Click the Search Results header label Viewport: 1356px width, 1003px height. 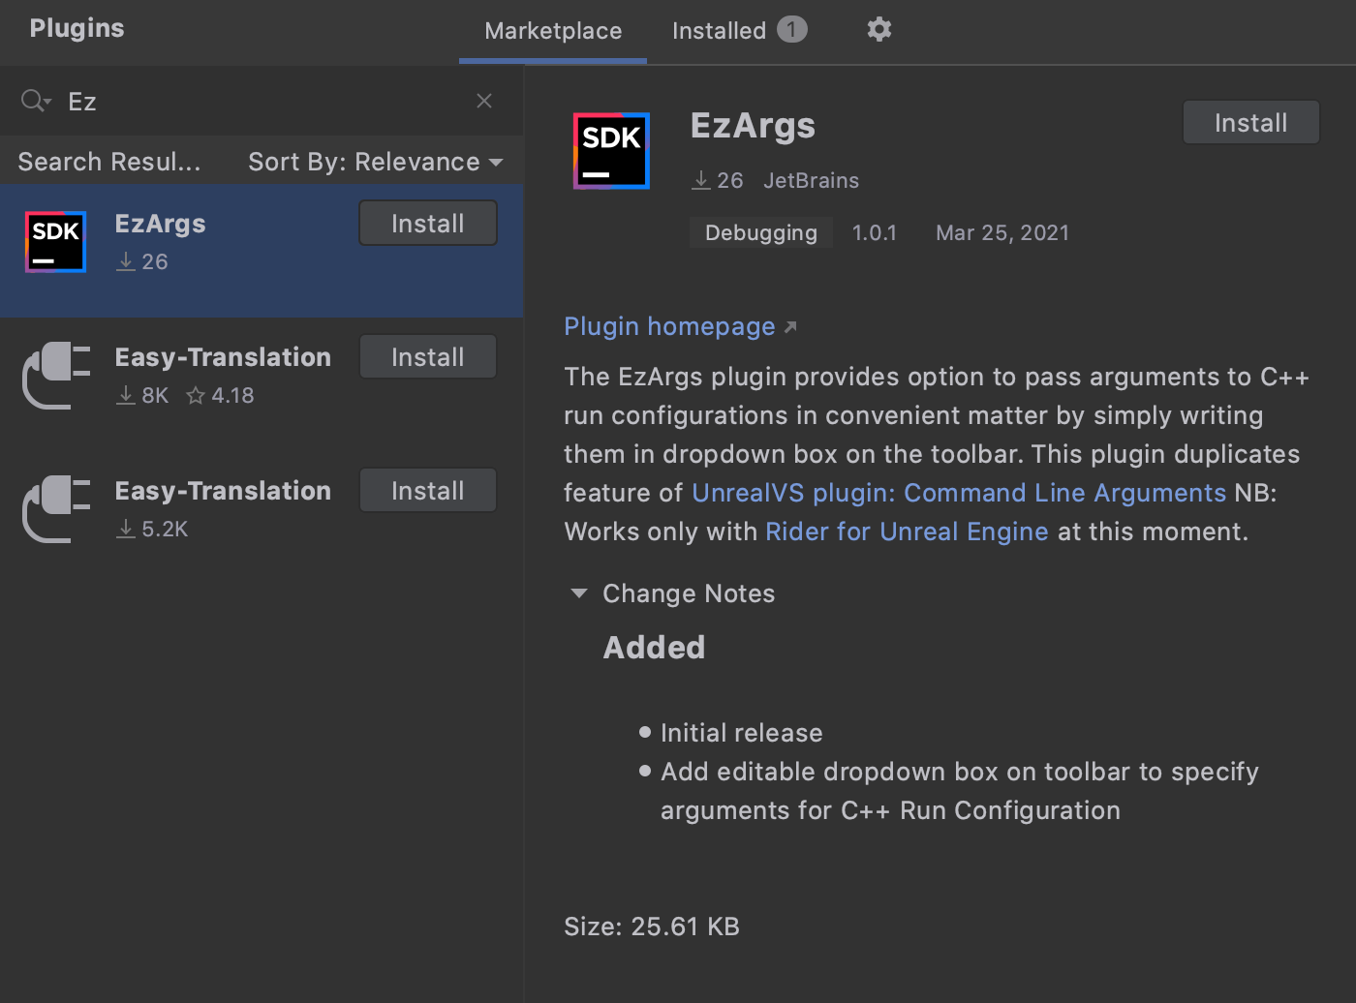(109, 162)
